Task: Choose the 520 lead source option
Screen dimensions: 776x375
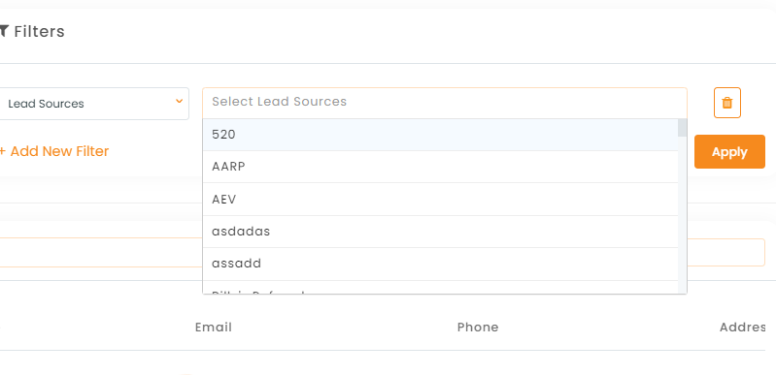Action: pyautogui.click(x=441, y=135)
